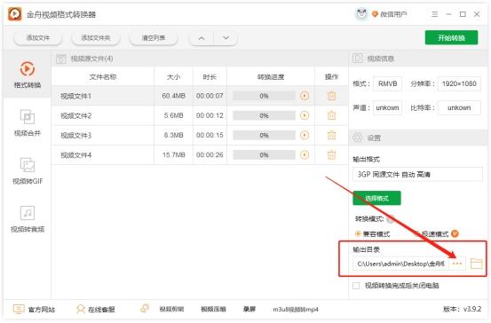Browse output directory with three dots
The height and width of the screenshot is (323, 491).
457,264
